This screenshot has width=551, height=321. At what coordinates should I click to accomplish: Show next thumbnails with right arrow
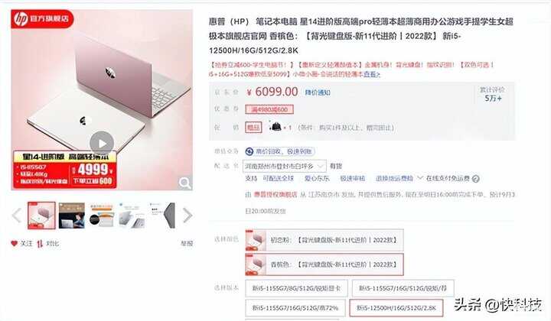(187, 216)
